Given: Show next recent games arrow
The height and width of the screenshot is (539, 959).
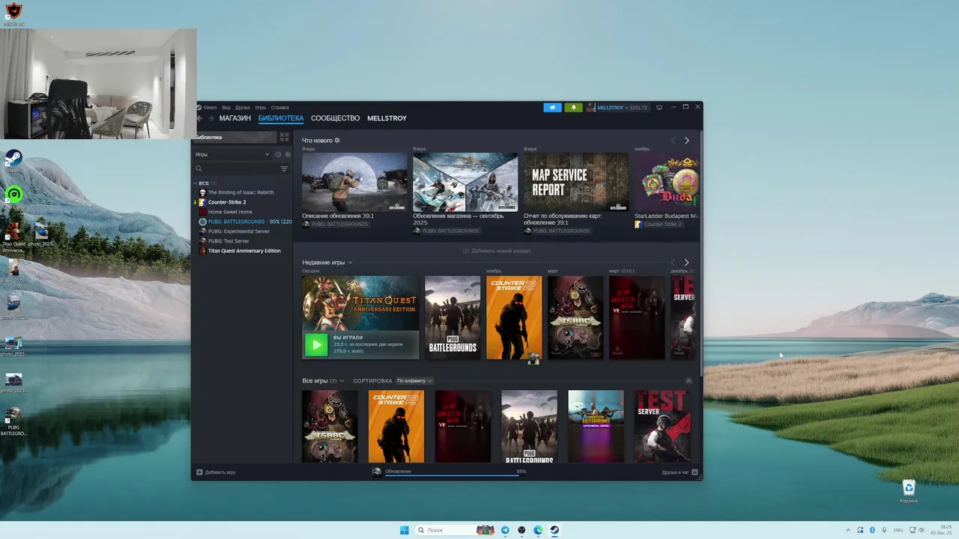Looking at the screenshot, I should [x=686, y=262].
